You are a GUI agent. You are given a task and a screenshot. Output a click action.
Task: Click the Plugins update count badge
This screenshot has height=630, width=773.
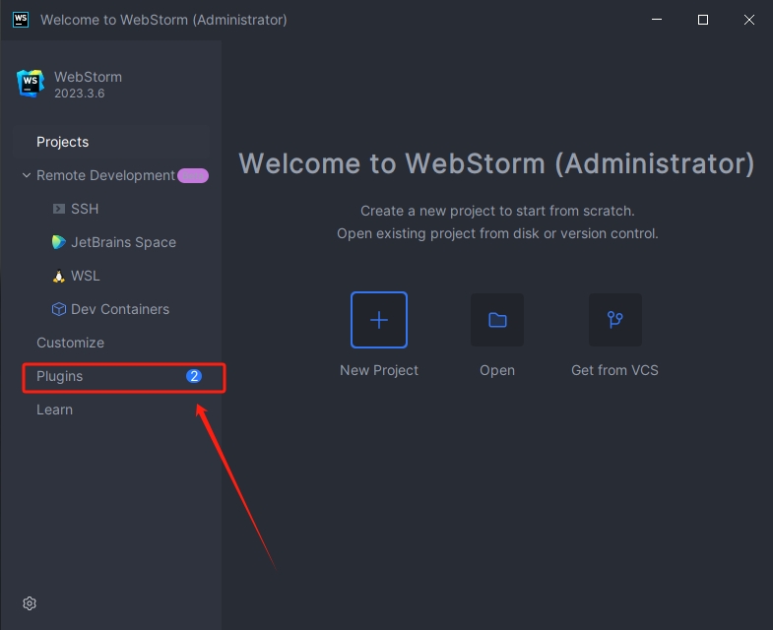click(x=194, y=376)
